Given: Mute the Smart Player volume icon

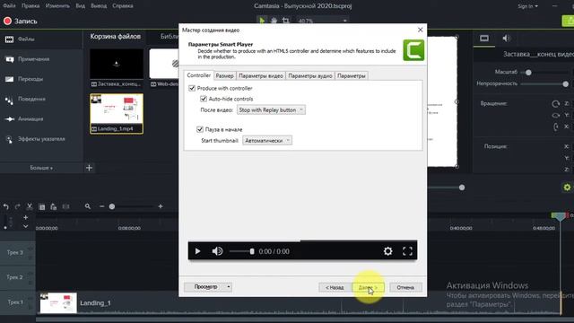Looking at the screenshot, I should (217, 251).
